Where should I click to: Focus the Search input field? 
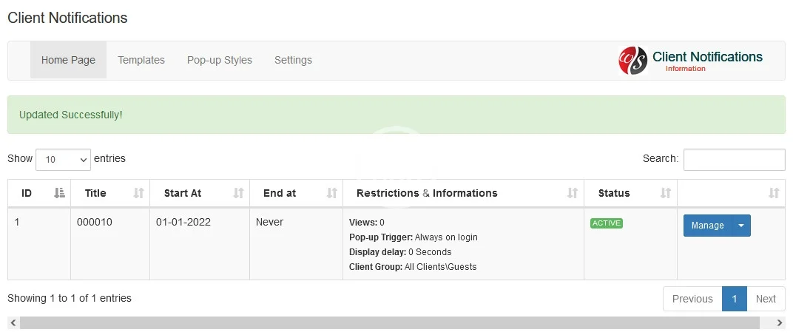pos(734,159)
